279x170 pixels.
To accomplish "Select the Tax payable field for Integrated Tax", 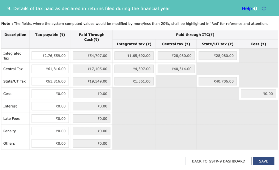I will (50, 55).
